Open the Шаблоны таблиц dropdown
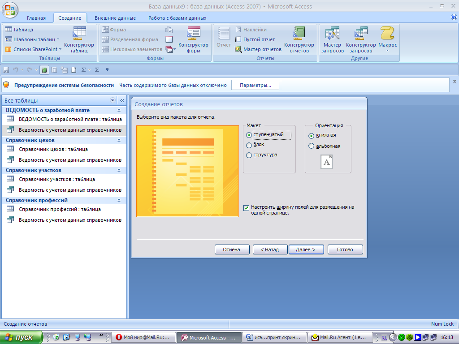 (x=58, y=39)
